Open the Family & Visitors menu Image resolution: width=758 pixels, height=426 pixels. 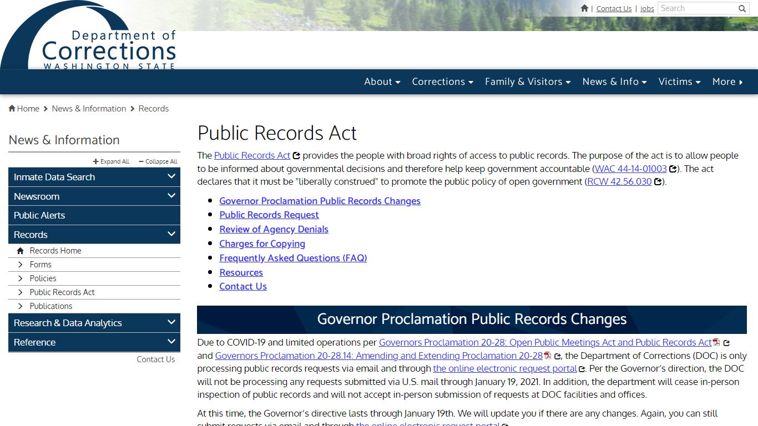pyautogui.click(x=528, y=82)
